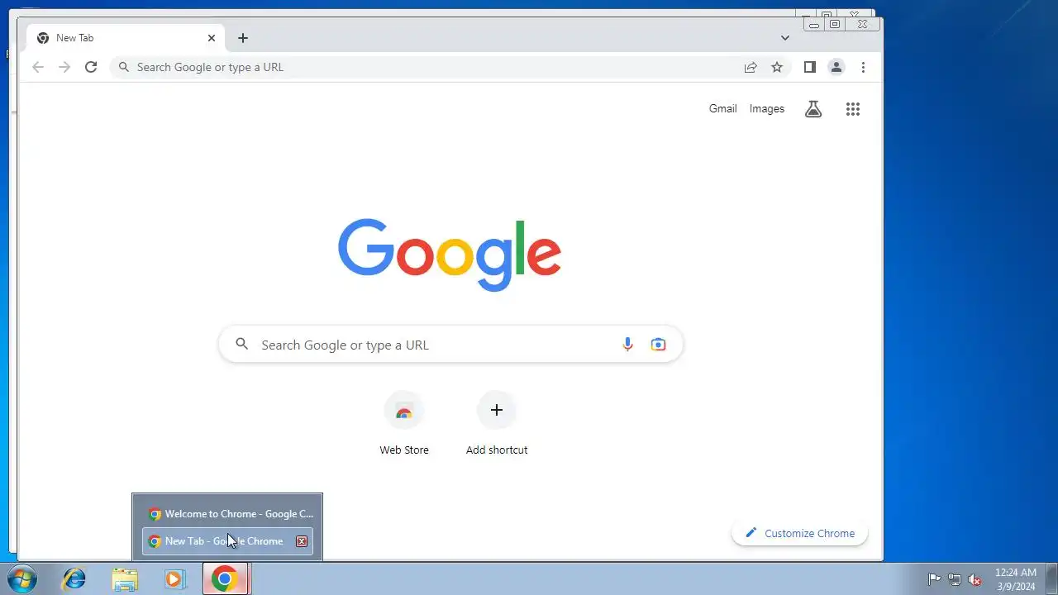Open the Google apps grid
Image resolution: width=1058 pixels, height=595 pixels.
click(853, 108)
